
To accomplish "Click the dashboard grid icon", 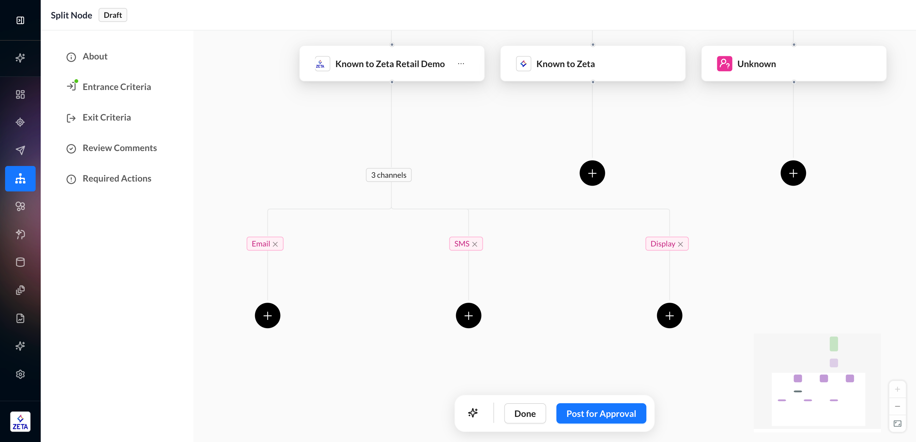I will pyautogui.click(x=20, y=94).
